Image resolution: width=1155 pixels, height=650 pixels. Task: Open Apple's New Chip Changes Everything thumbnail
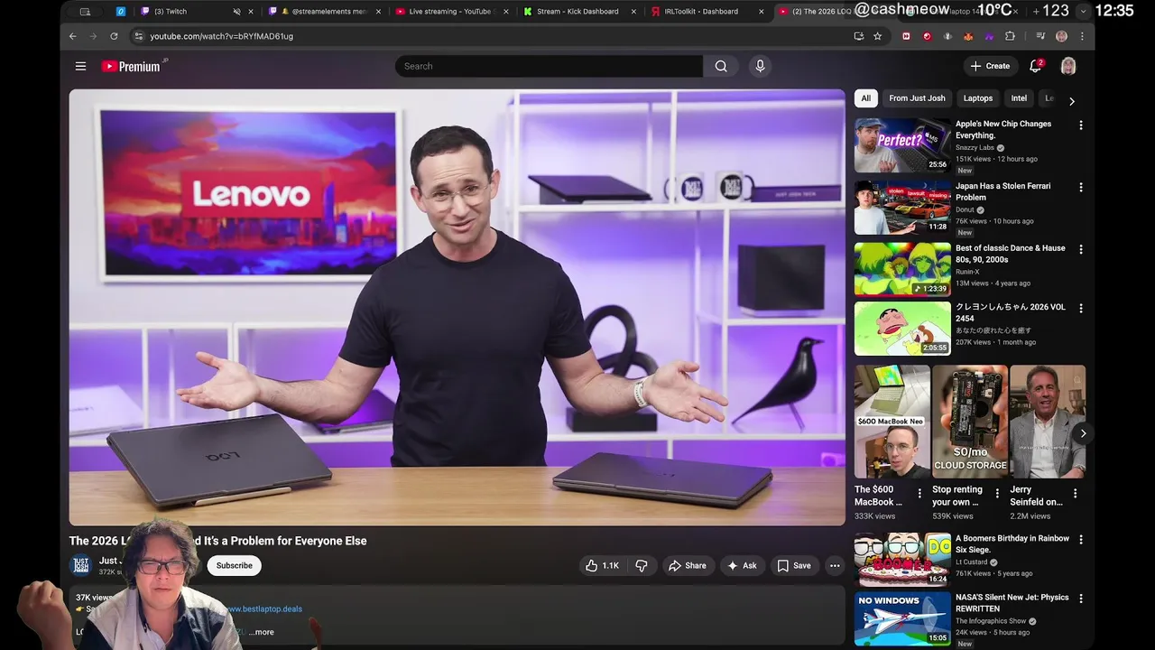tap(902, 144)
